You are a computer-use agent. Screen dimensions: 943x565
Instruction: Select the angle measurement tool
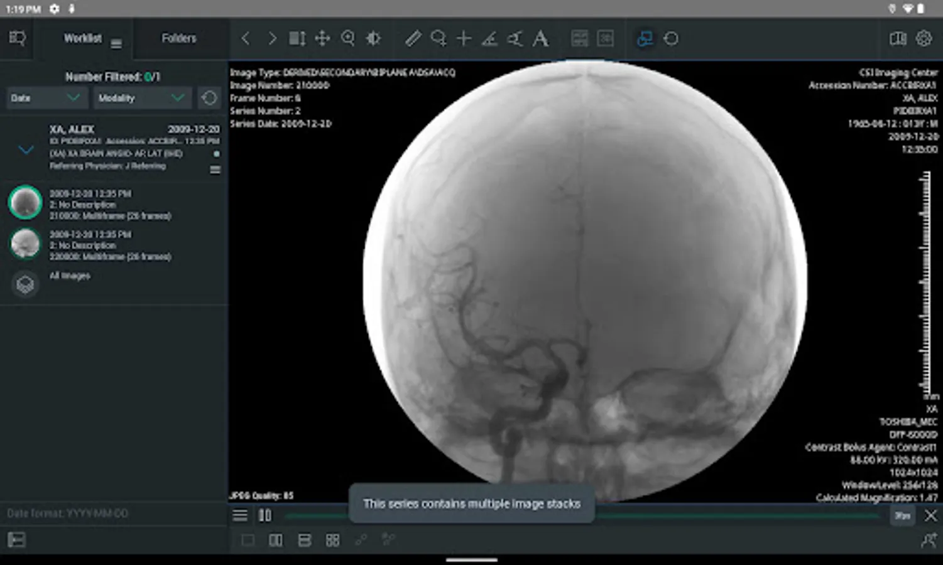click(x=489, y=39)
